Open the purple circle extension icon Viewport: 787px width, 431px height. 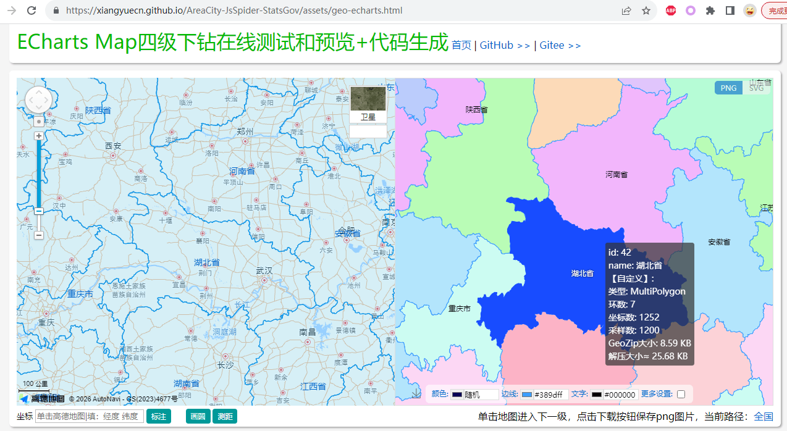[x=691, y=10]
